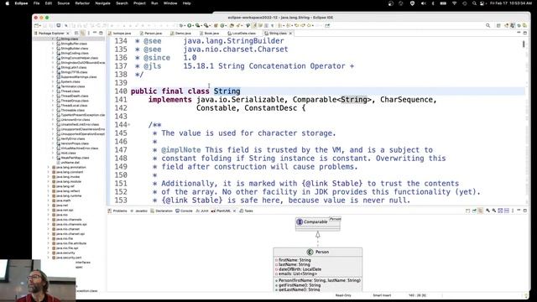Screen dimensions: 537x302
Task: Click the Debug launch toolbar icon
Action: pos(181,25)
